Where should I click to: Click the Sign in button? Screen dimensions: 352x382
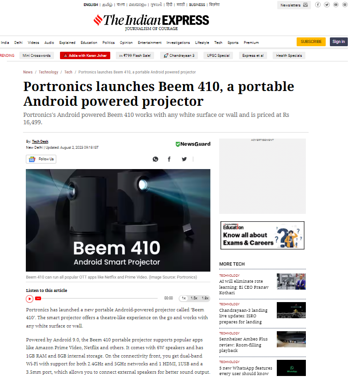[x=338, y=42]
